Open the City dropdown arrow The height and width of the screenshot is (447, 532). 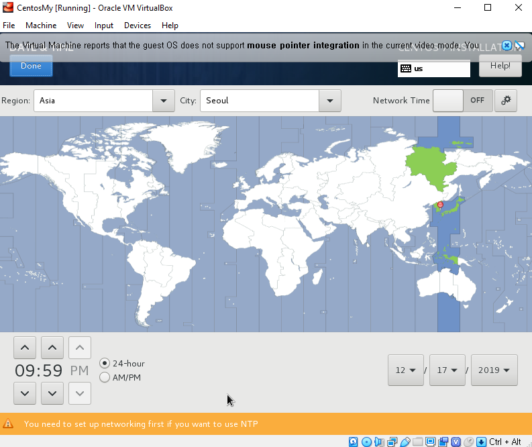point(330,101)
